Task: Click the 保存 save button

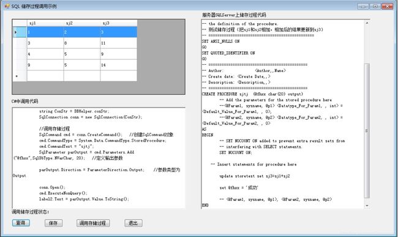Action: (x=53, y=223)
